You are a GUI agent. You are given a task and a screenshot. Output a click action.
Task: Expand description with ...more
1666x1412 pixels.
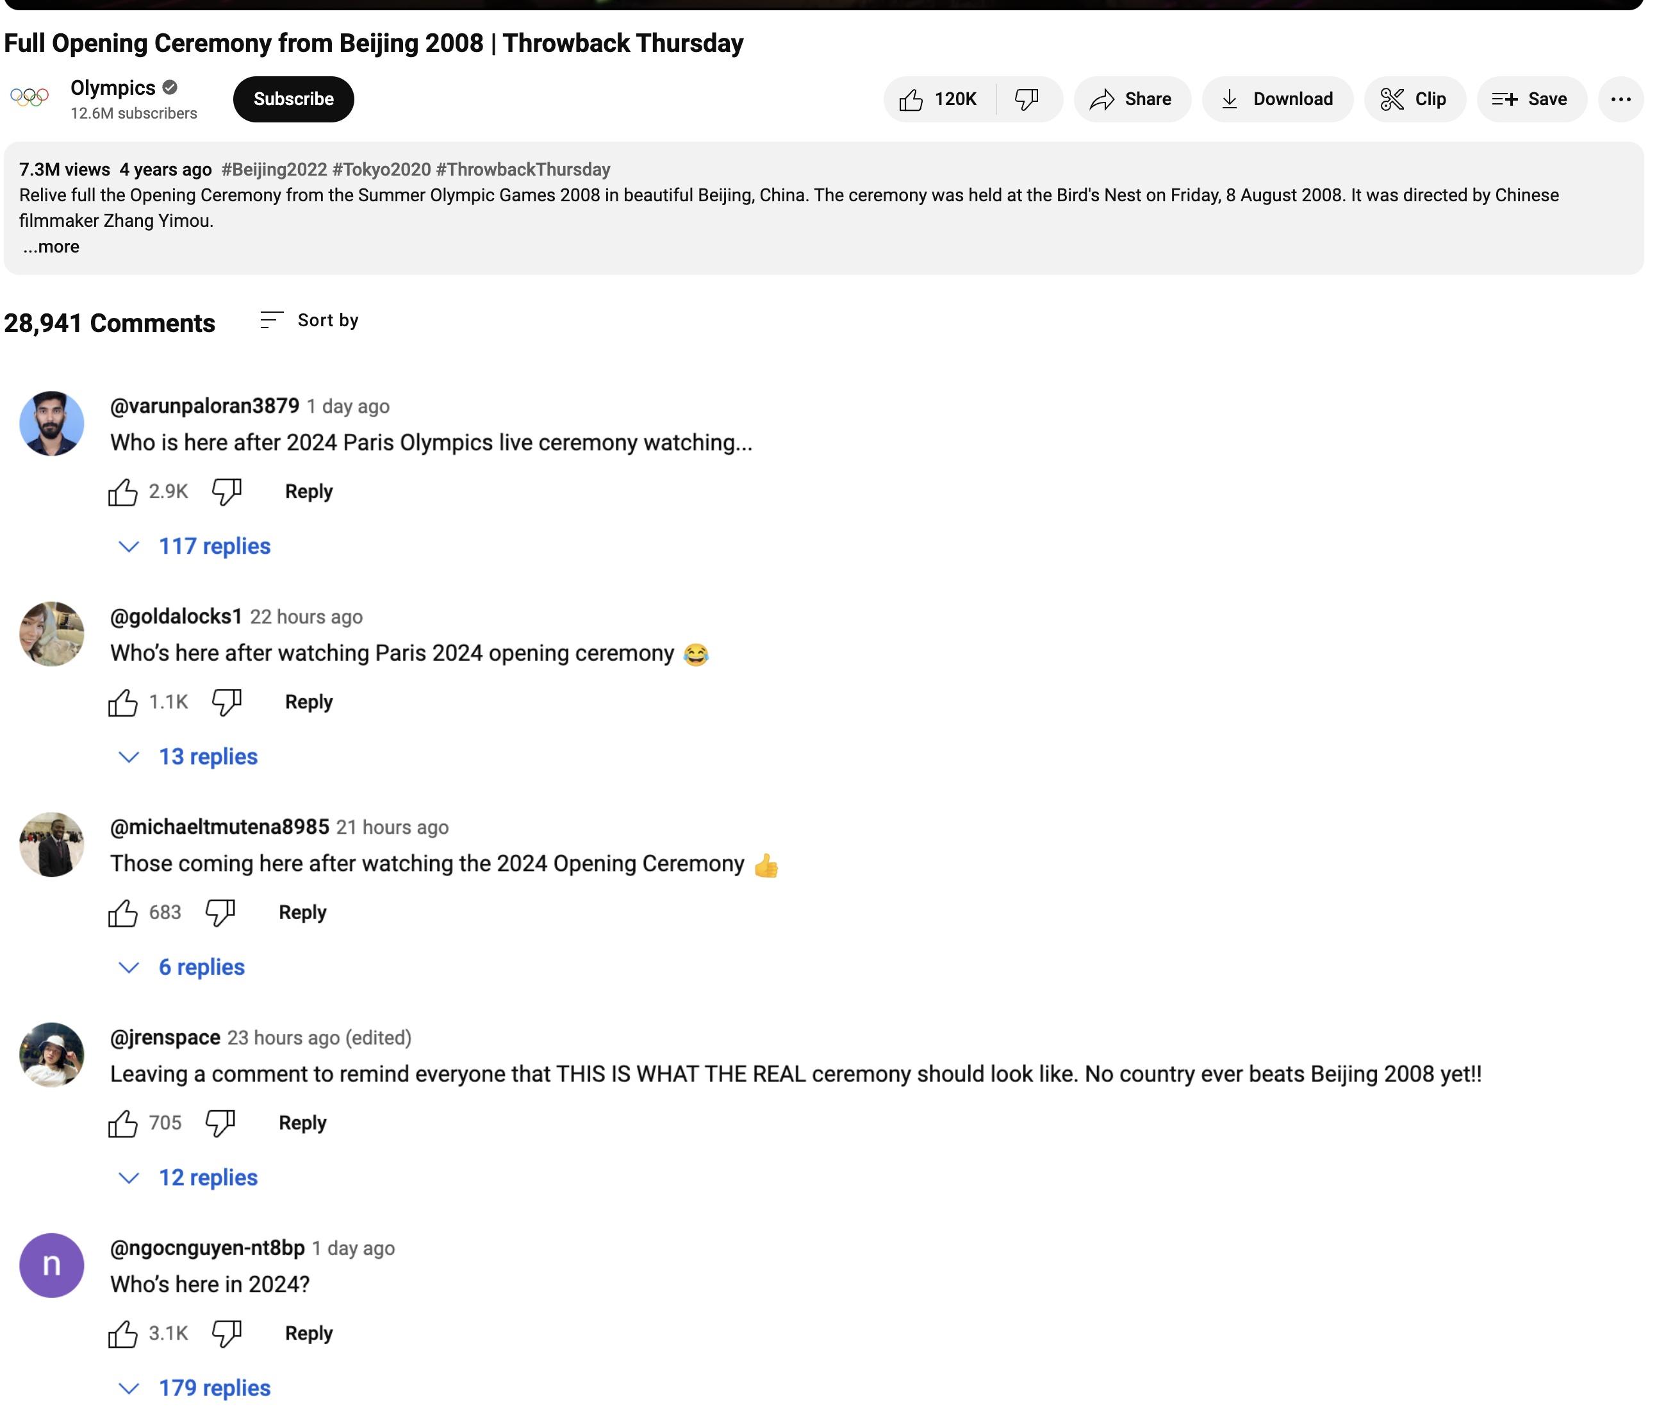[x=51, y=247]
